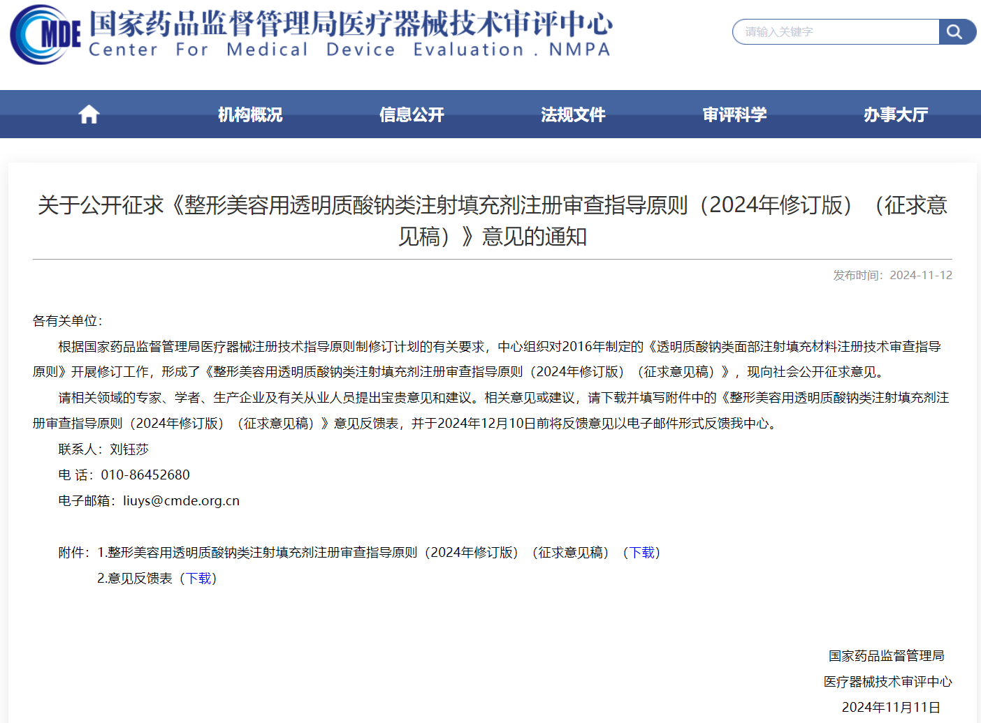Select the home icon in navigation bar
Image resolution: width=981 pixels, height=723 pixels.
tap(88, 114)
